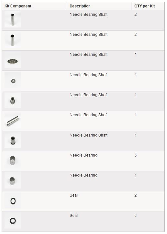Click the seal ring thumbnail in the last row
Screen dimensions: 167x234
point(13,220)
